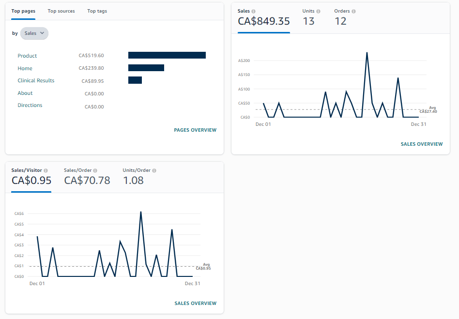The image size is (459, 319).
Task: Click the Sales/Visitor info icon
Action: [x=46, y=170]
